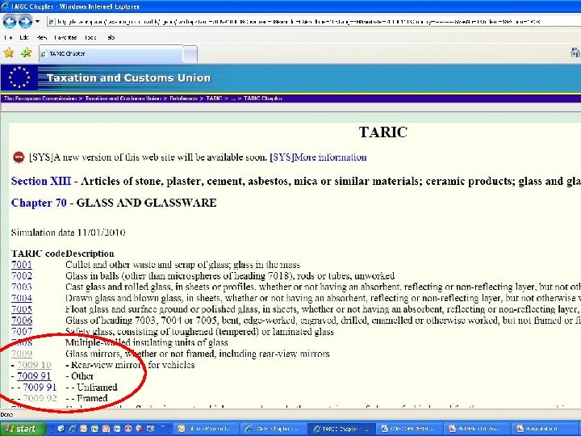Image resolution: width=581 pixels, height=436 pixels.
Task: Open code 7009 10 Rear-view mirrors link
Action: point(34,365)
